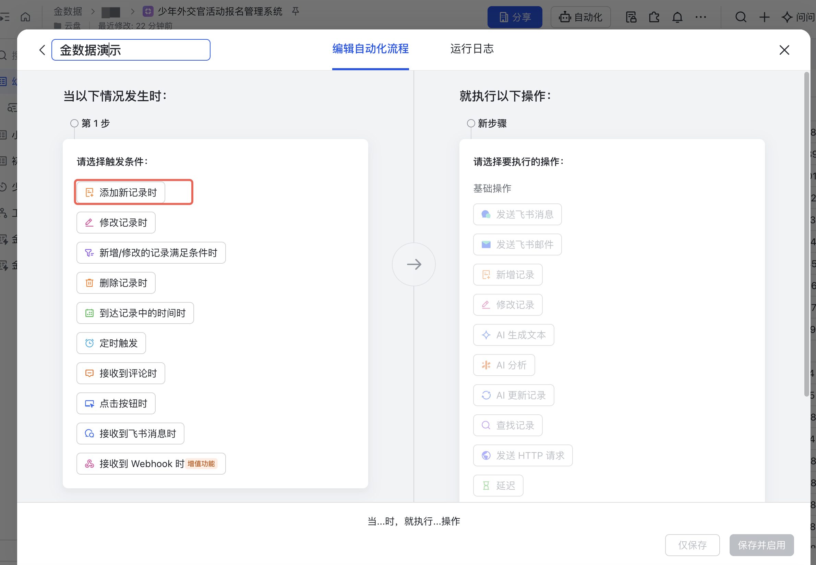Select the 定时触发 trigger
The image size is (816, 565).
(111, 343)
